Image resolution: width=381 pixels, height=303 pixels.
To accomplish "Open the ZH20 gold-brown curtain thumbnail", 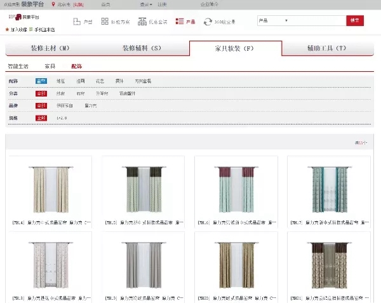I will [236, 265].
